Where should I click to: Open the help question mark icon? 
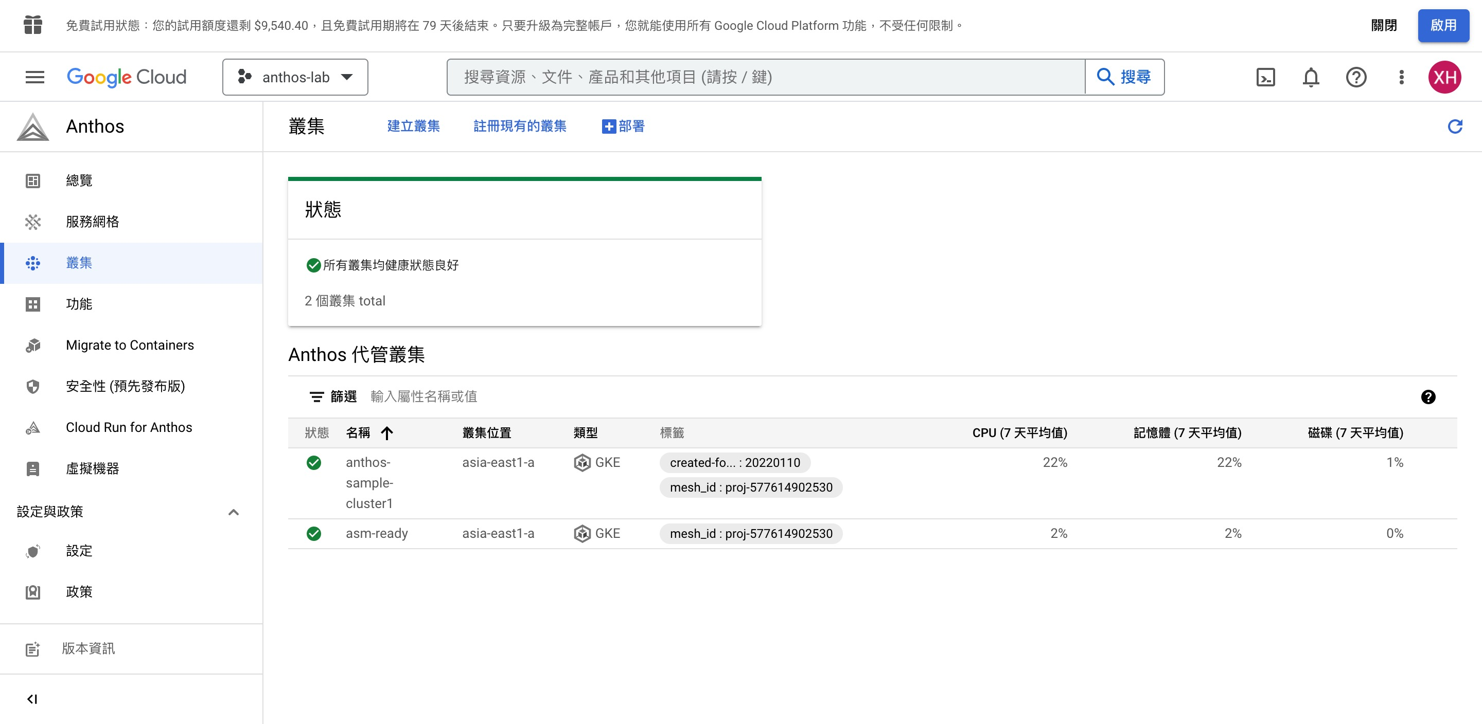[x=1356, y=77]
